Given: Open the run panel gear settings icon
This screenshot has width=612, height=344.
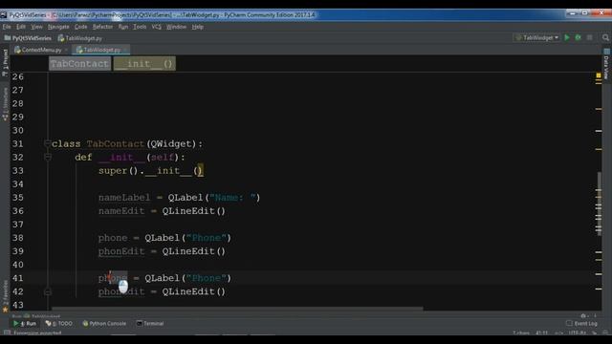Looking at the screenshot, I should pos(583,315).
